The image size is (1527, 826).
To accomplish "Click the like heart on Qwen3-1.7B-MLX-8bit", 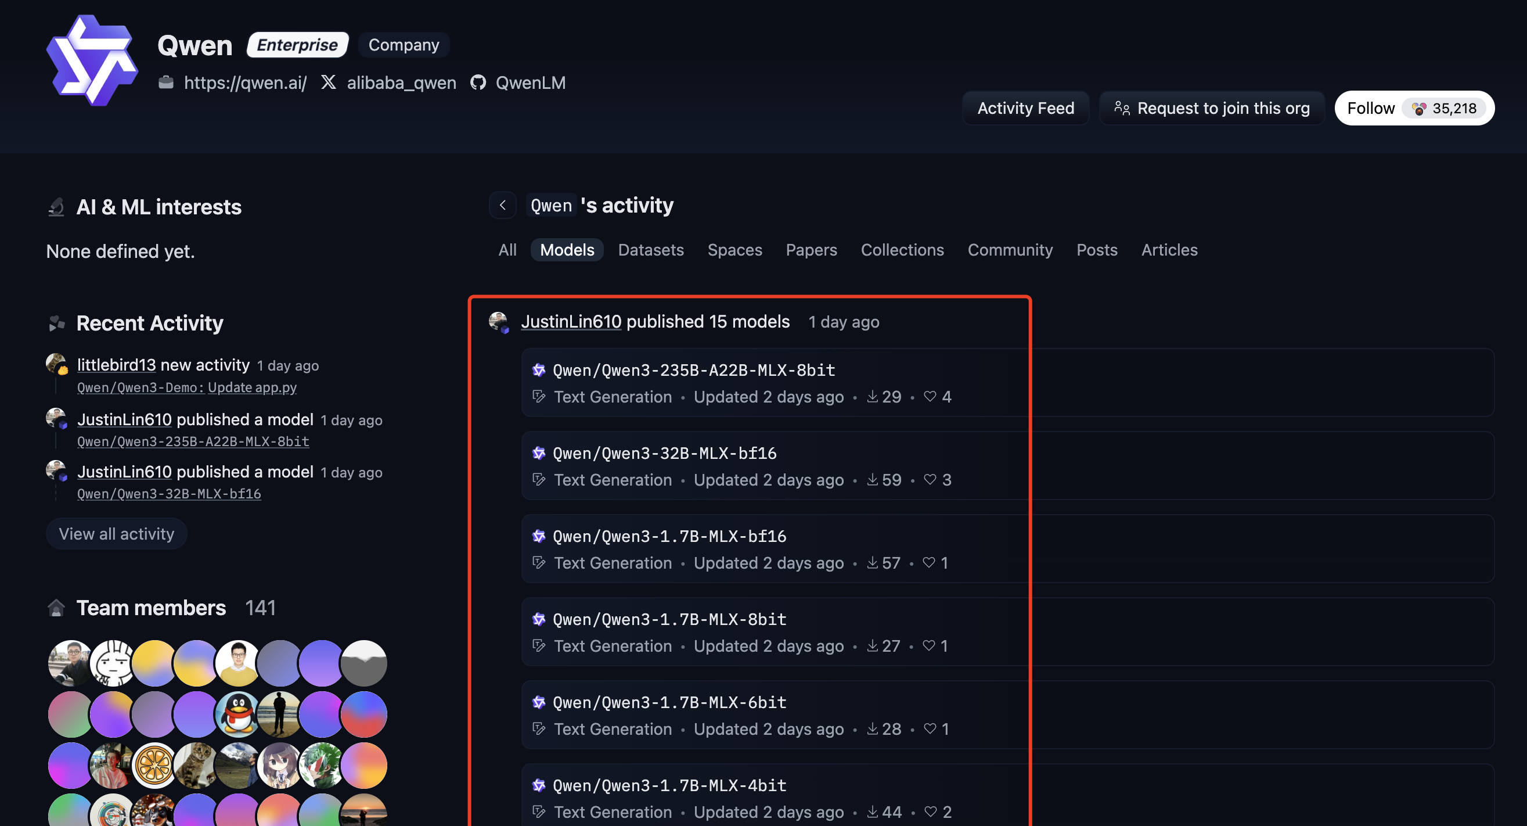I will pyautogui.click(x=929, y=645).
